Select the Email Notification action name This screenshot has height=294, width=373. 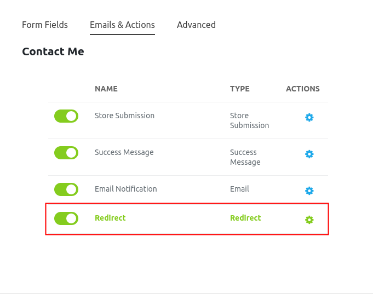point(125,189)
